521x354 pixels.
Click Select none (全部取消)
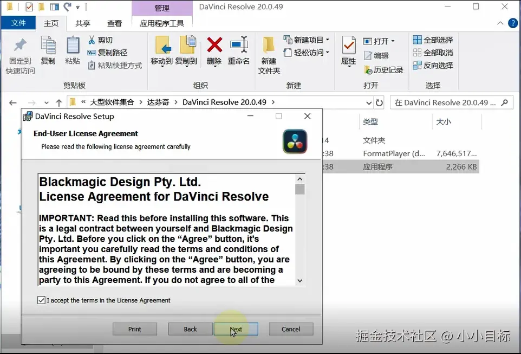pos(433,53)
